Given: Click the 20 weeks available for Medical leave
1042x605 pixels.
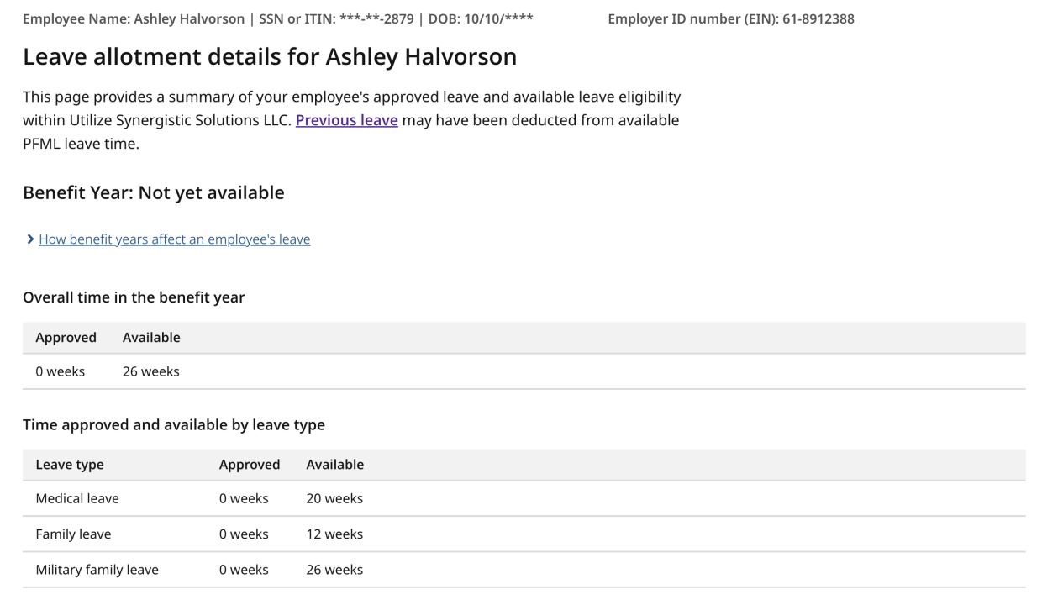Looking at the screenshot, I should pos(334,499).
